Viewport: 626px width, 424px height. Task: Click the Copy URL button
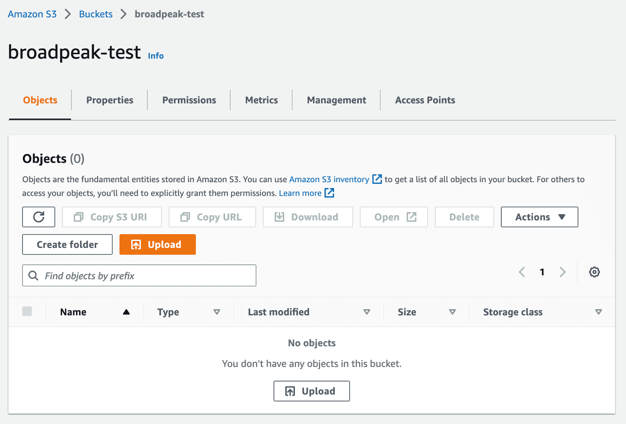[x=212, y=217]
